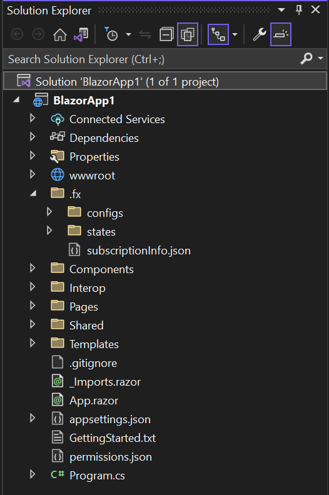Open Pending Changes Filter clock icon
Image resolution: width=329 pixels, height=495 pixels.
tap(111, 34)
